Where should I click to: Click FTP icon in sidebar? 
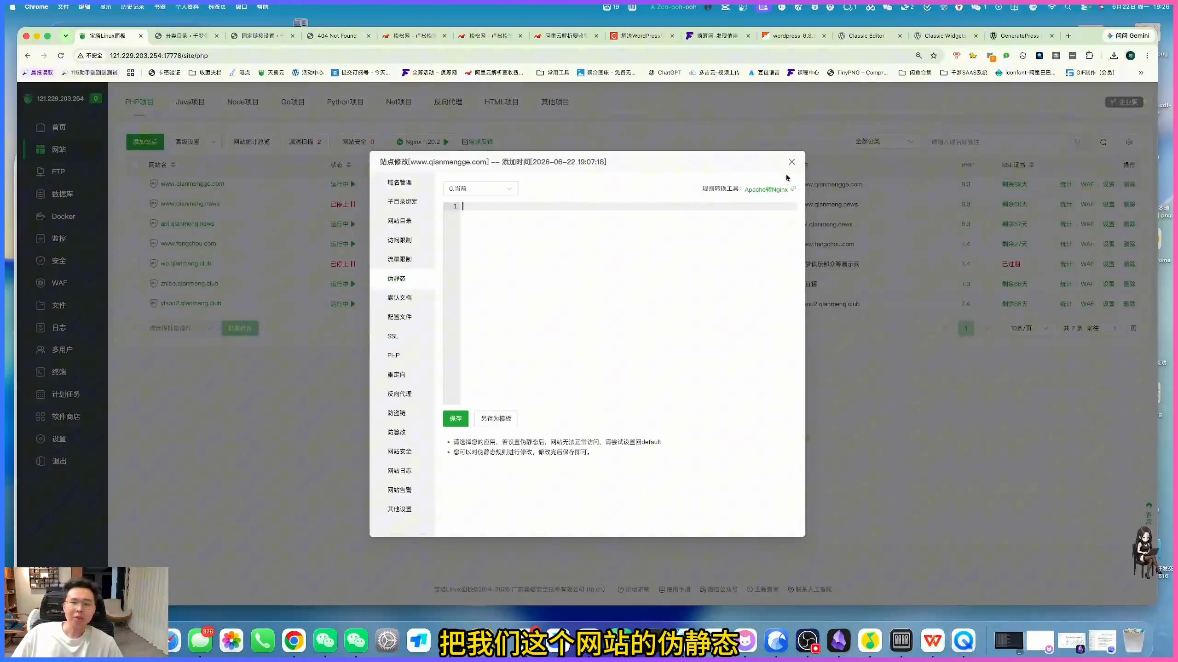click(x=40, y=171)
